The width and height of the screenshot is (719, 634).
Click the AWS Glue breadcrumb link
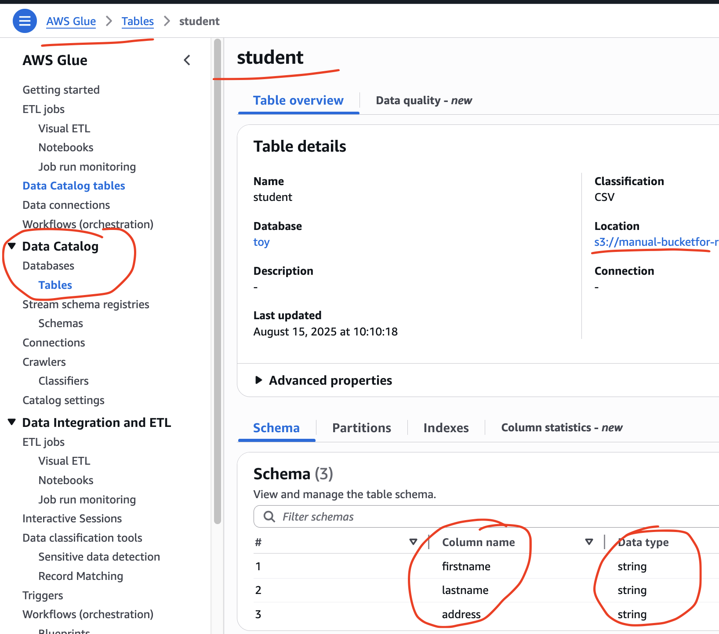[x=71, y=21]
